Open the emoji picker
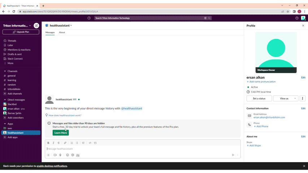 pos(68,155)
